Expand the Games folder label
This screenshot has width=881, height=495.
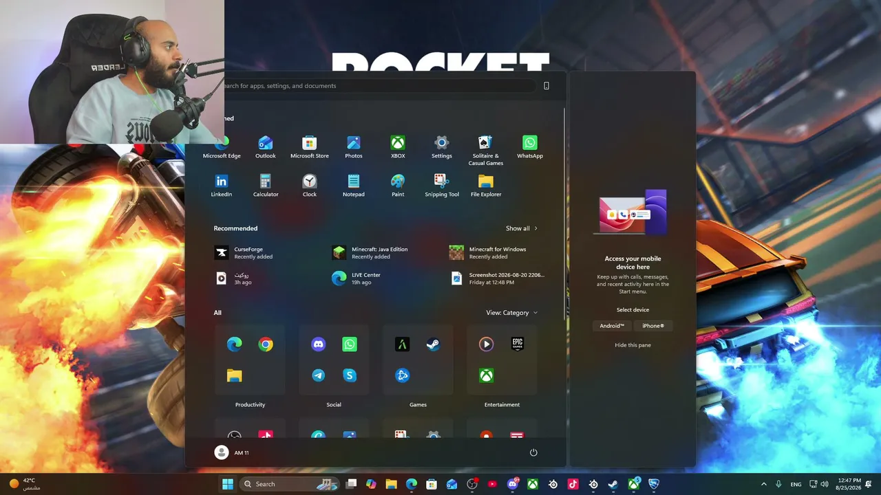[418, 405]
